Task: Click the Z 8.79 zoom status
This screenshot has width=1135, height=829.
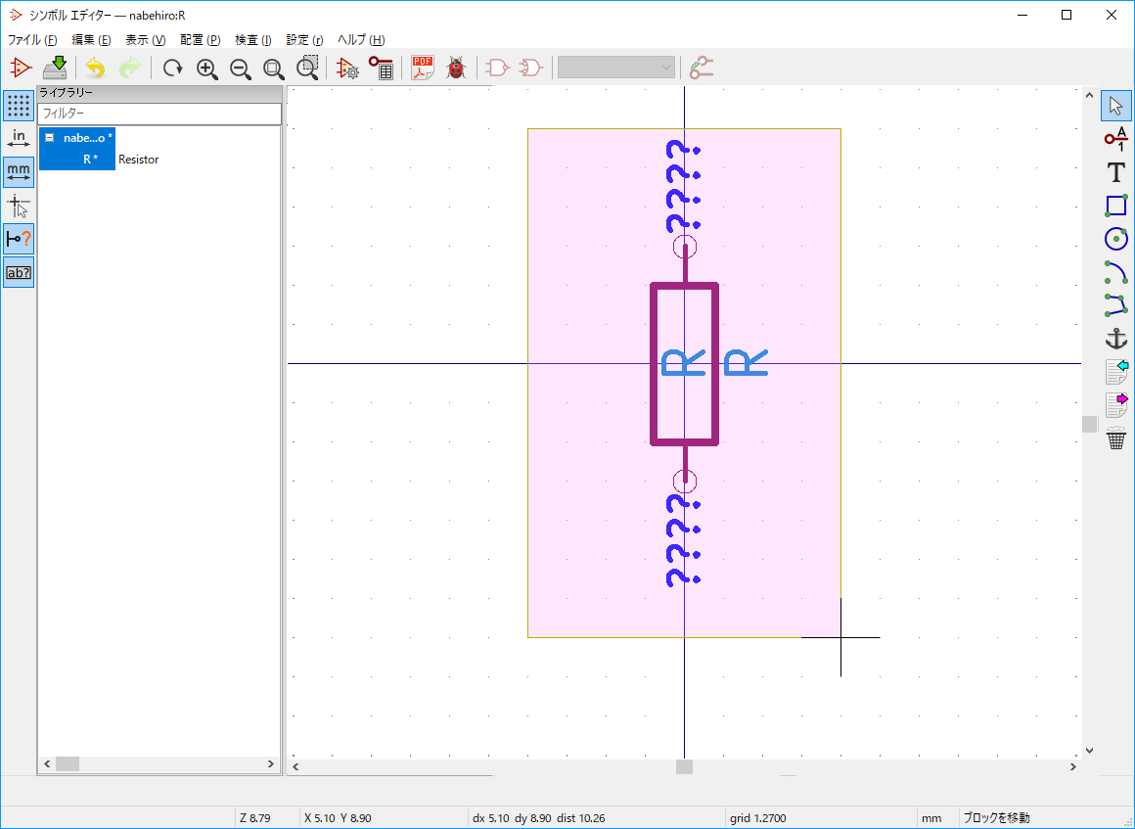Action: [254, 818]
